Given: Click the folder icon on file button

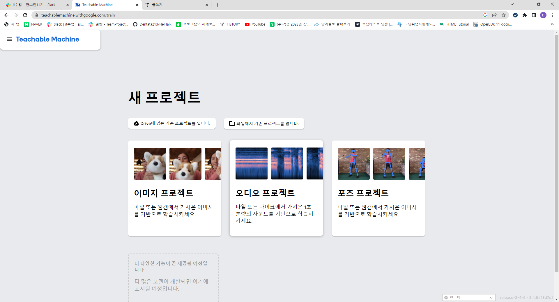Looking at the screenshot, I should 232,123.
